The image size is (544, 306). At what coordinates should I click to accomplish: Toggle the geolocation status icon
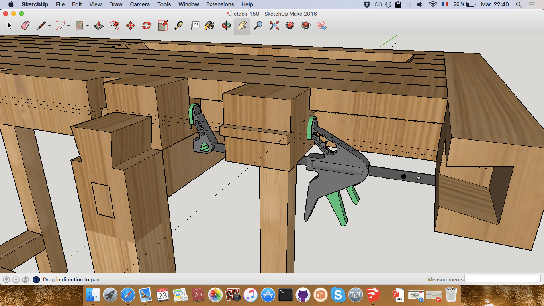point(6,280)
